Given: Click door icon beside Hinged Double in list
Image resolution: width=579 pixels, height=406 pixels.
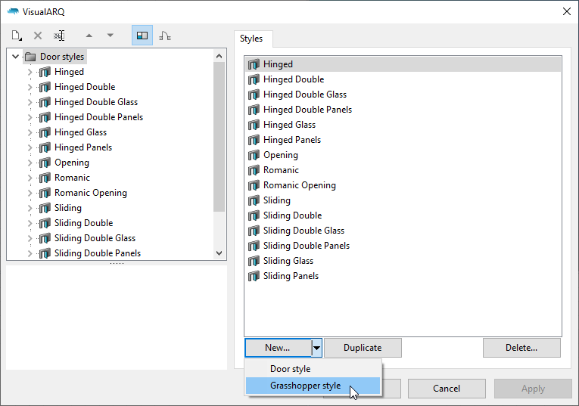Looking at the screenshot, I should 254,79.
